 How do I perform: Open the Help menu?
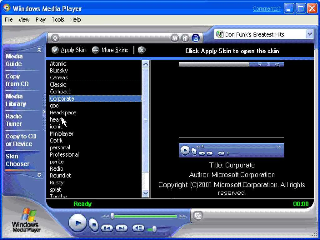click(x=76, y=20)
